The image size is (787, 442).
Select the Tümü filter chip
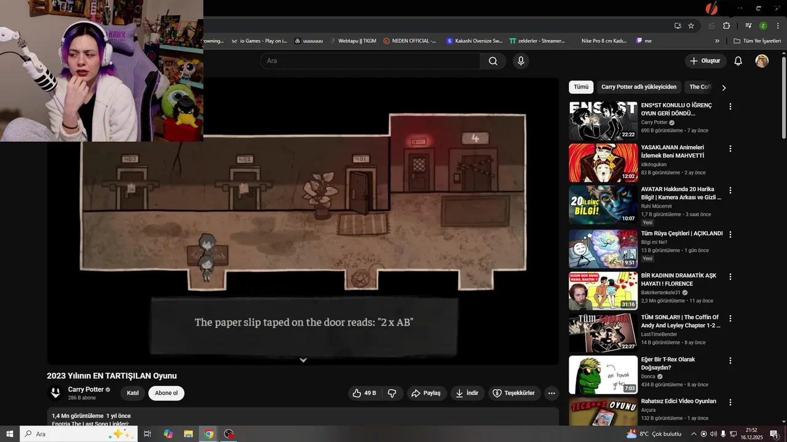581,87
